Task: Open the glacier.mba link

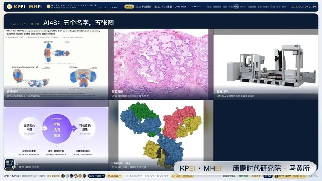Action: coord(229,176)
